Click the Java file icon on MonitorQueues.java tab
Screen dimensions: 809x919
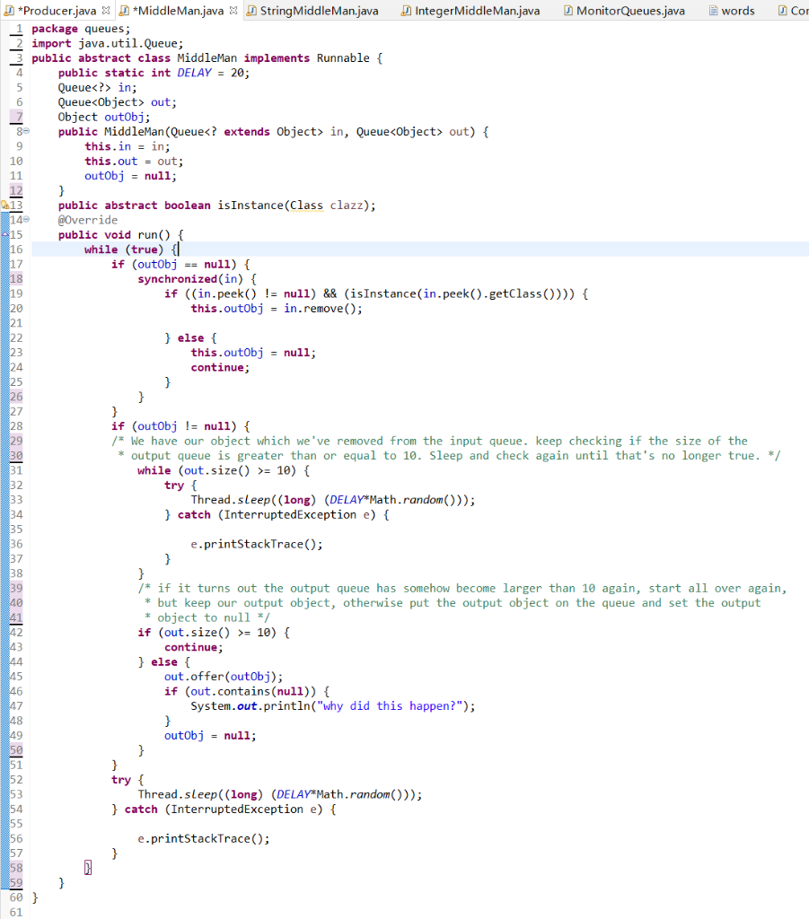[568, 11]
